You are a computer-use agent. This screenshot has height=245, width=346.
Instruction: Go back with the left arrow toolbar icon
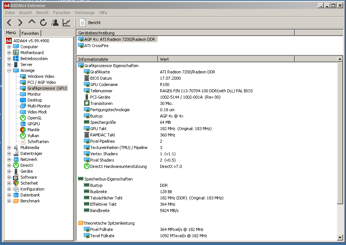click(9, 23)
